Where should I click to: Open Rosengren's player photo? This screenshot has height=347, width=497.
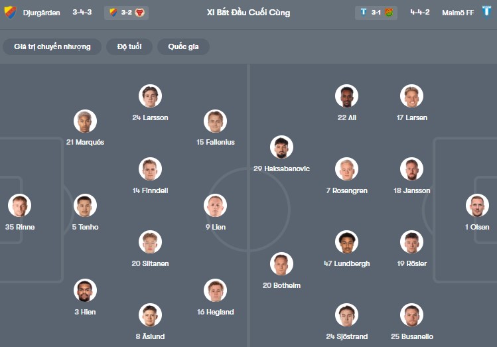click(346, 169)
